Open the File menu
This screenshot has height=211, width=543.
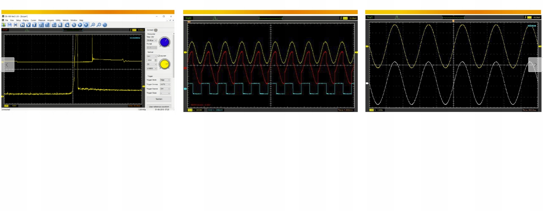click(x=7, y=20)
